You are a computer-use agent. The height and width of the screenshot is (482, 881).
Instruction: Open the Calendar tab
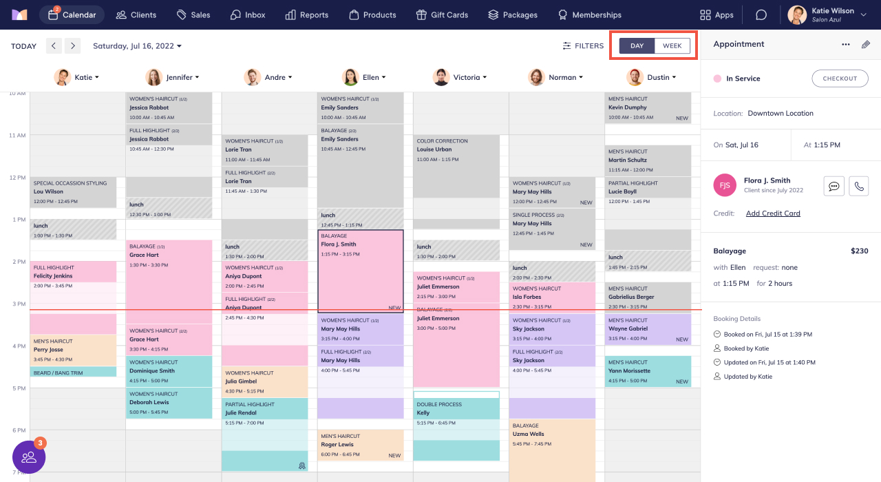(x=72, y=14)
